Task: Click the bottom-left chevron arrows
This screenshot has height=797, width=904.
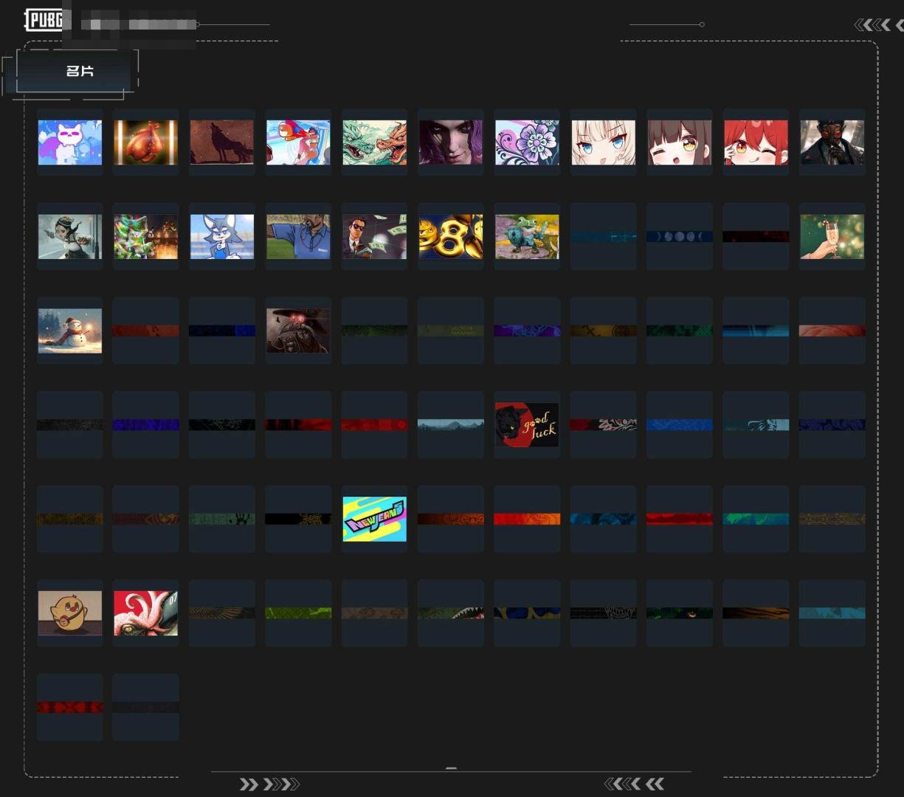Action: coord(269,784)
